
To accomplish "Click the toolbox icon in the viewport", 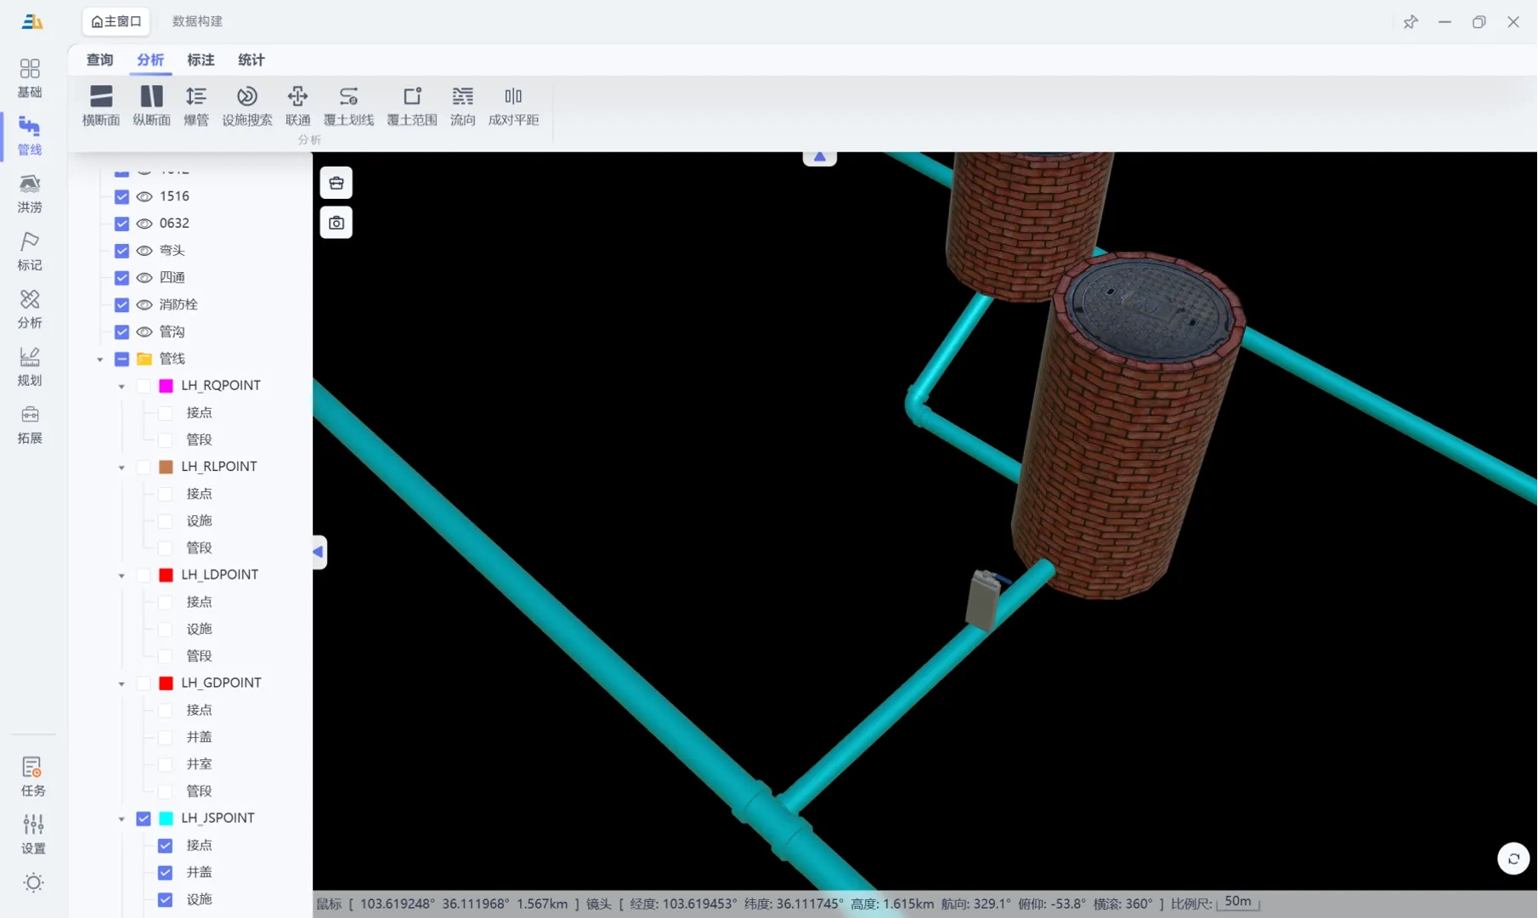I will click(336, 183).
